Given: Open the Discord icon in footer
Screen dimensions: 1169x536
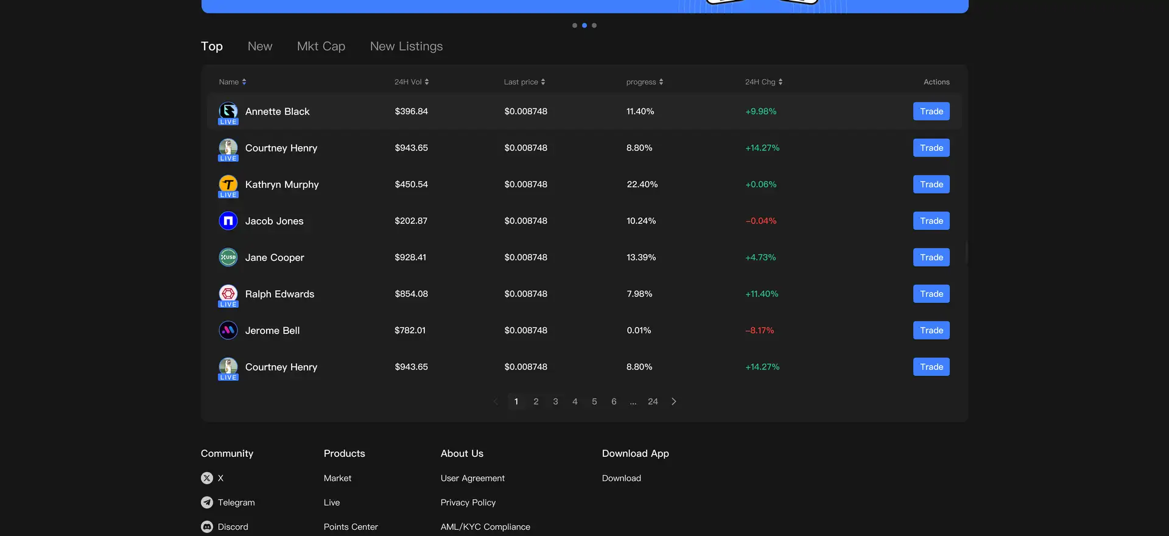Looking at the screenshot, I should click(x=207, y=527).
